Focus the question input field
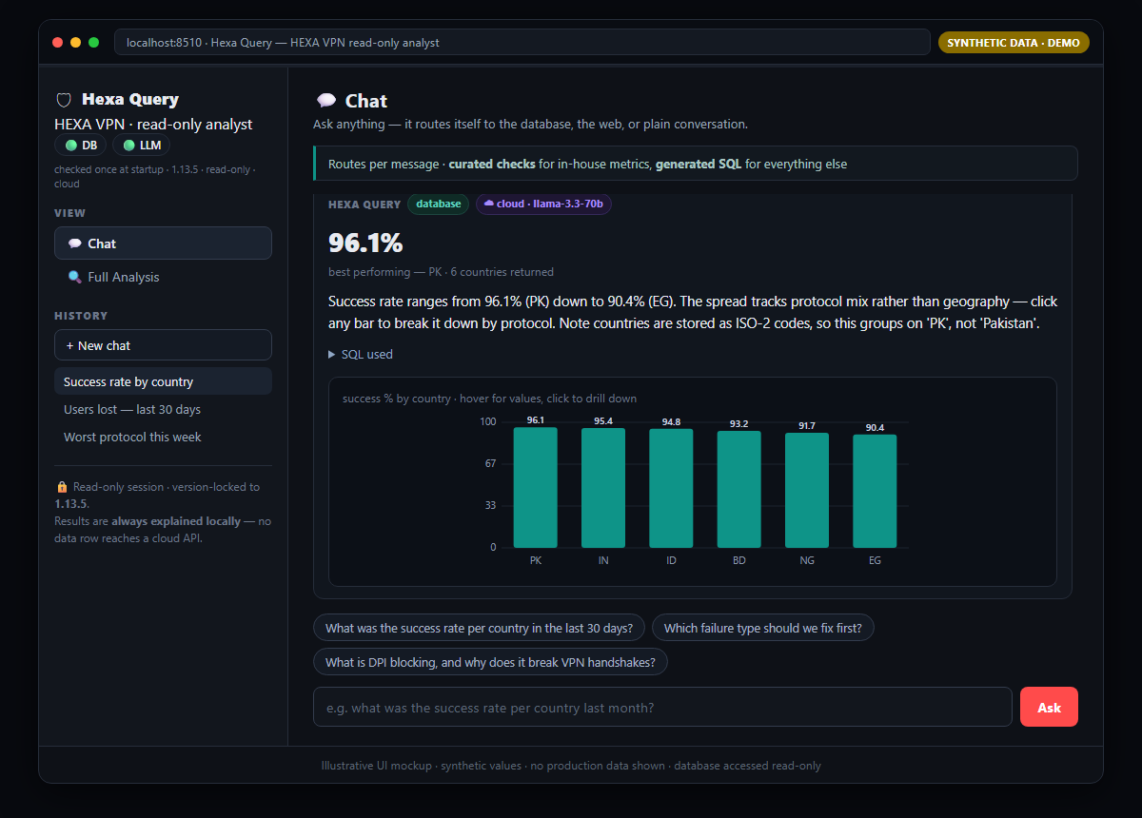Viewport: 1142px width, 818px height. coord(662,707)
